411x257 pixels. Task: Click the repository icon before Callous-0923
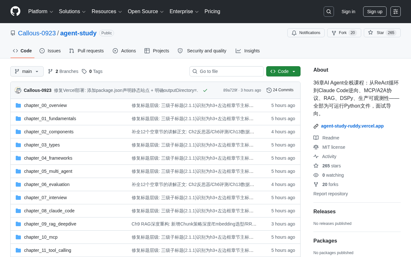coord(13,33)
